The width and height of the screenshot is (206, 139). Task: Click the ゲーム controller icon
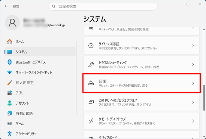coord(10,123)
